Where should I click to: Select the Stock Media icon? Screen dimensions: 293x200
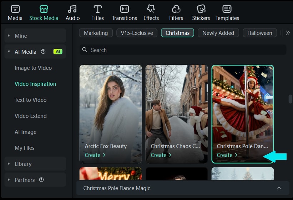pyautogui.click(x=44, y=9)
